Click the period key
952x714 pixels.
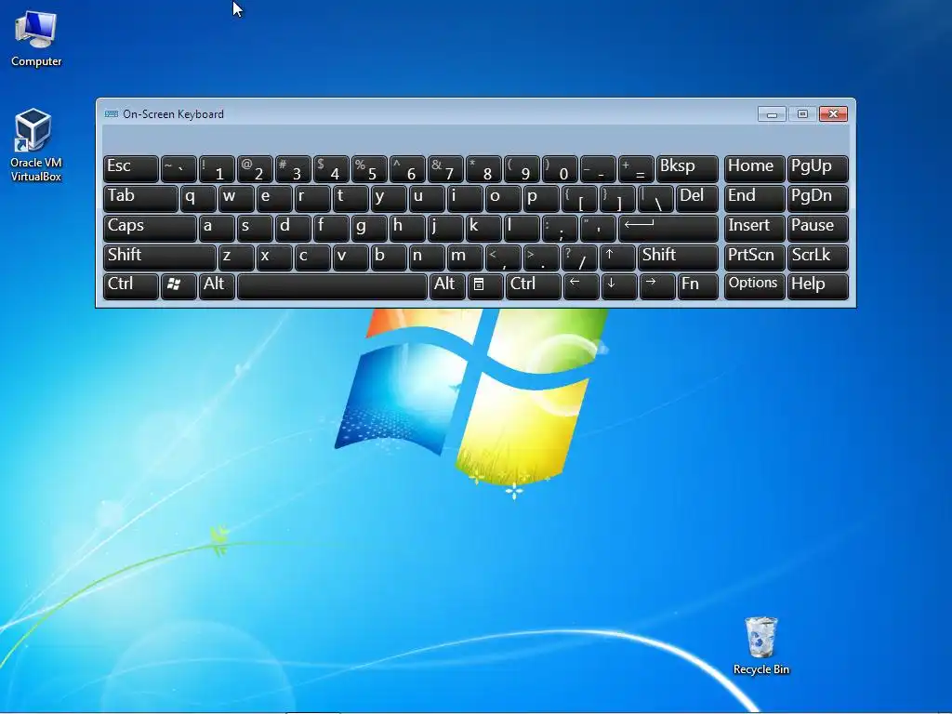point(541,257)
